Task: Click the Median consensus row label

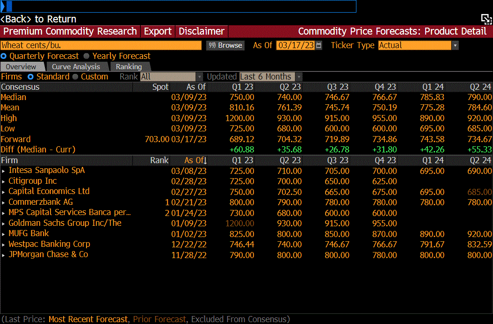Action: coord(14,97)
